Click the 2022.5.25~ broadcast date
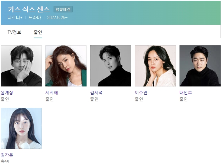Viewport: 221px width, 163px height. pyautogui.click(x=57, y=18)
